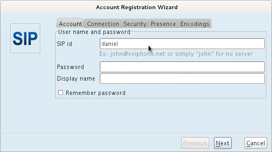Show the Encodings tab
The width and height of the screenshot is (272, 152).
coord(195,24)
